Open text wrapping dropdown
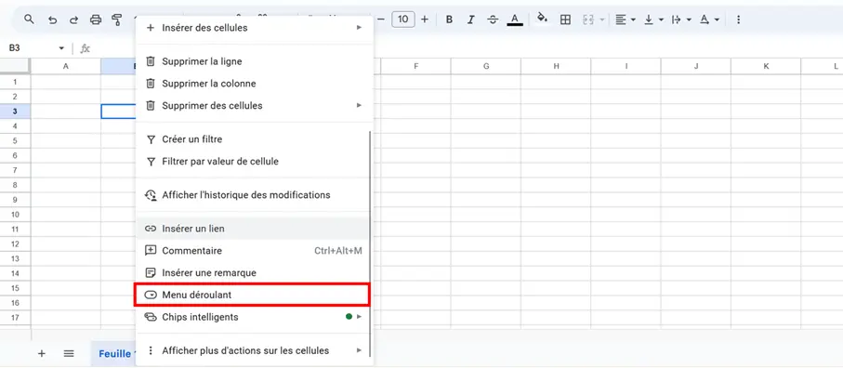The image size is (843, 368). pos(681,20)
